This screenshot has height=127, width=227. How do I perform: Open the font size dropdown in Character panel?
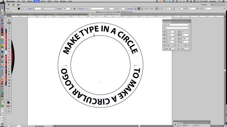[175, 32]
